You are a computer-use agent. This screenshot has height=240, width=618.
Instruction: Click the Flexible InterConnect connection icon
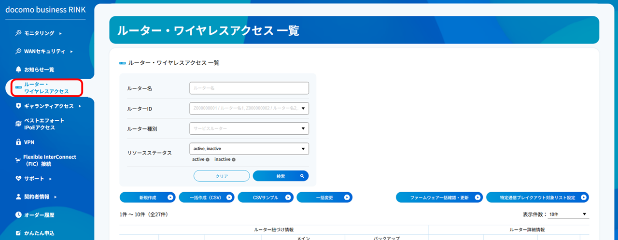tap(18, 160)
